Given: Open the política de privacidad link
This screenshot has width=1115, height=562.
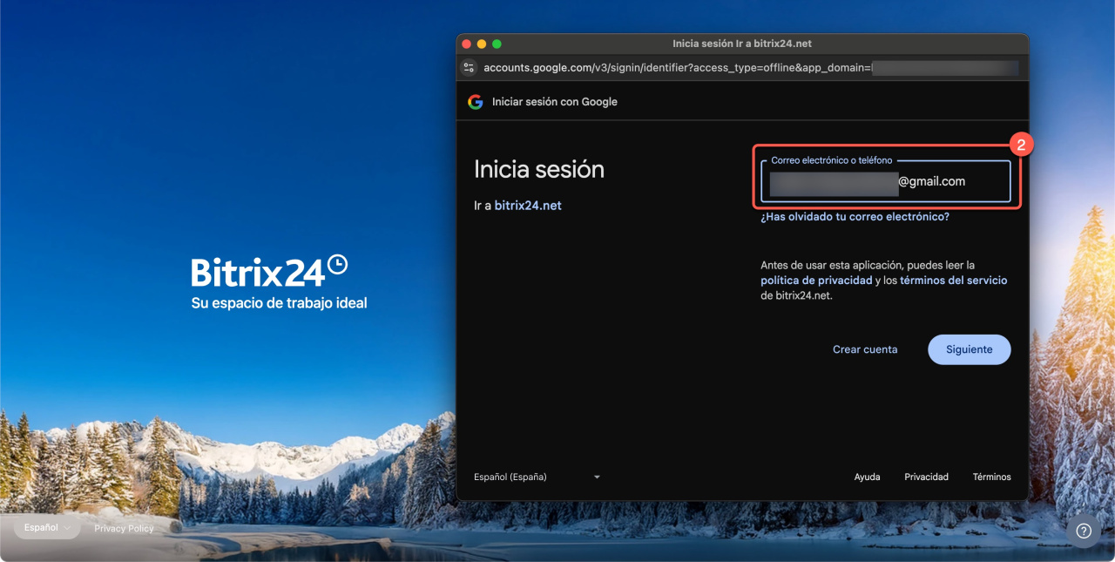Looking at the screenshot, I should (x=815, y=281).
